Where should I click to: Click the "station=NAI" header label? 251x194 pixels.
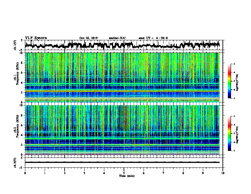(117, 38)
